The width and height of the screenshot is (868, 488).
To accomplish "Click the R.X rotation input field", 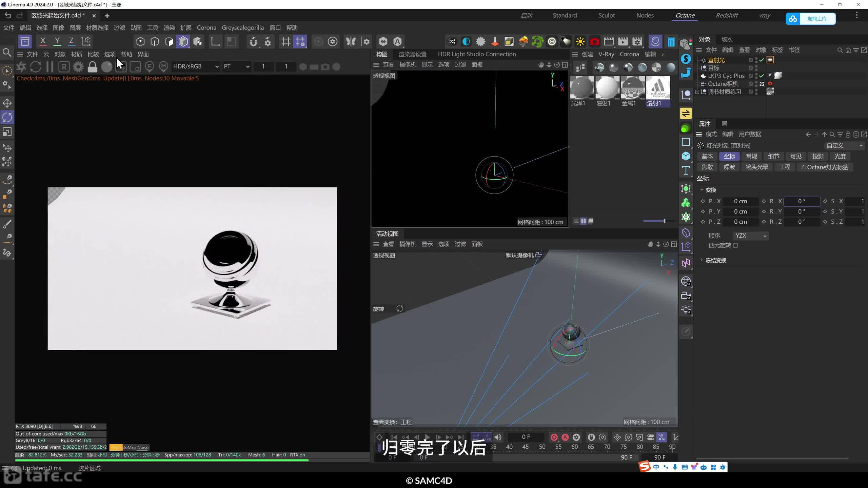I will (802, 201).
